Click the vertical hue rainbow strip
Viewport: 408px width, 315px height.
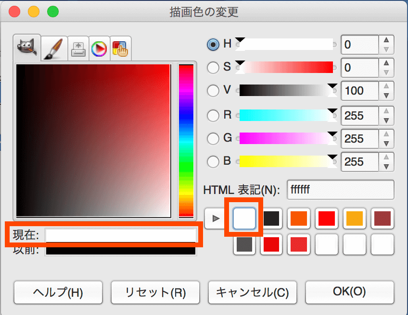click(186, 141)
